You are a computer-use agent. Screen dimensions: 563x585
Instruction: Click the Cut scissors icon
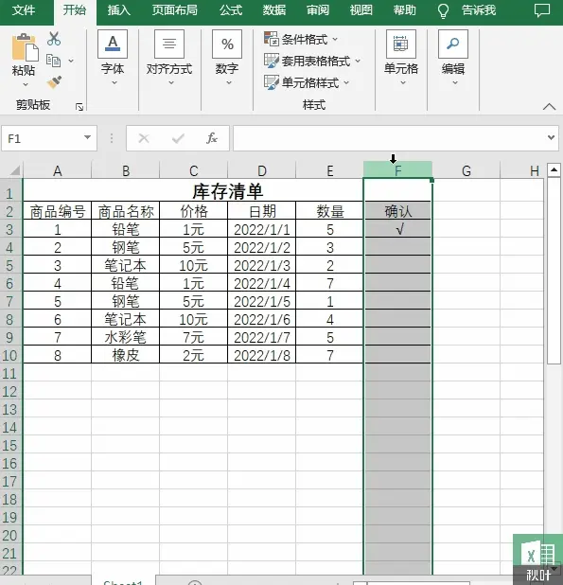[54, 39]
